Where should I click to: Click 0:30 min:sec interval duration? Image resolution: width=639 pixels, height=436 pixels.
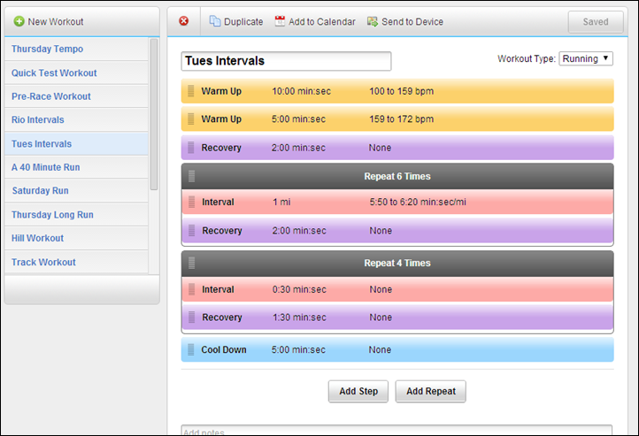pos(299,289)
